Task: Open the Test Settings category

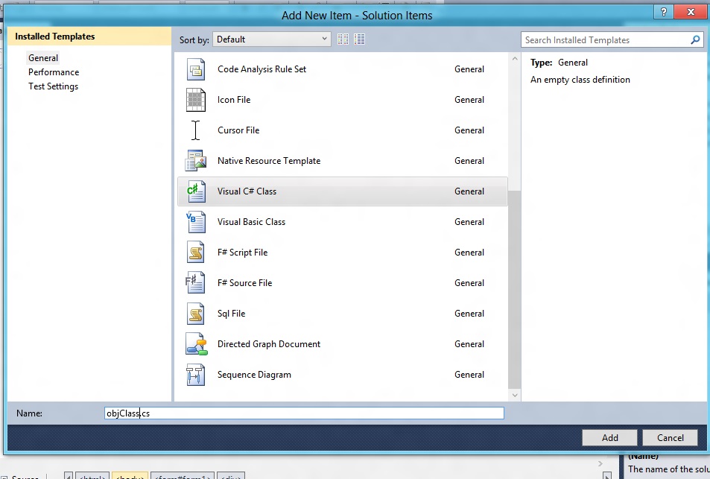Action: [x=53, y=86]
